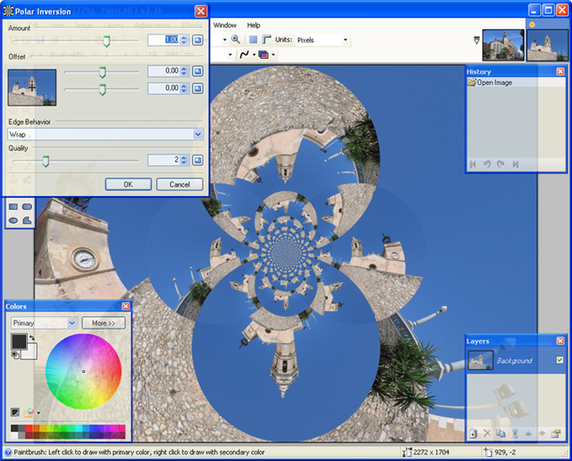Click the secondary color swatch
572x461 pixels.
click(30, 352)
